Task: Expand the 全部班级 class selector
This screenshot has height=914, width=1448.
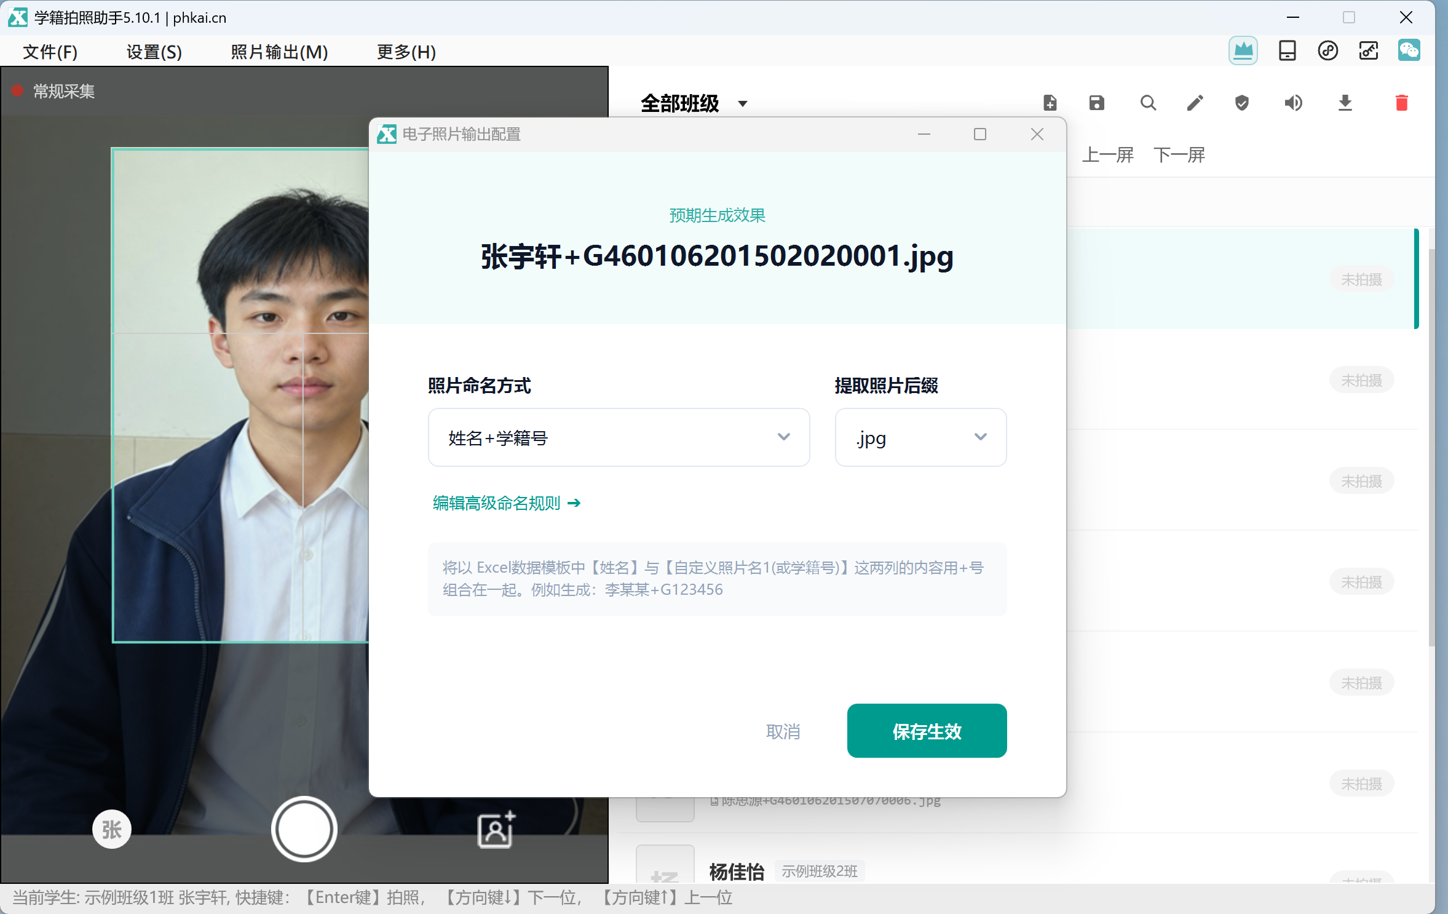Action: tap(694, 103)
